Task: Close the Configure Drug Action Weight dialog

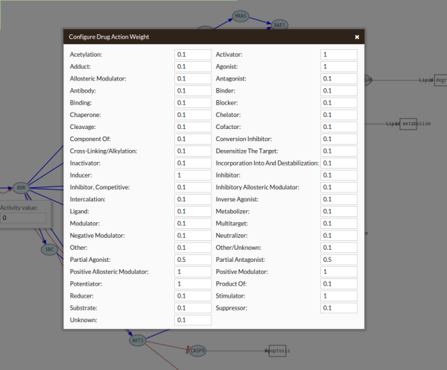Action: (x=357, y=37)
